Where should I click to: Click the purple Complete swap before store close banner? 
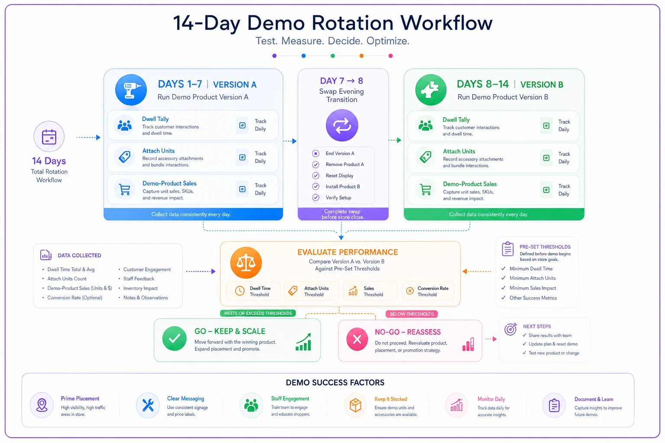[343, 214]
